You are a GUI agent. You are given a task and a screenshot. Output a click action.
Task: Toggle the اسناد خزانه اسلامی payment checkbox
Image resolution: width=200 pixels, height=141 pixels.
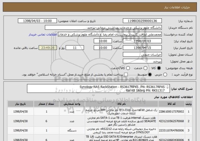tap(126, 75)
